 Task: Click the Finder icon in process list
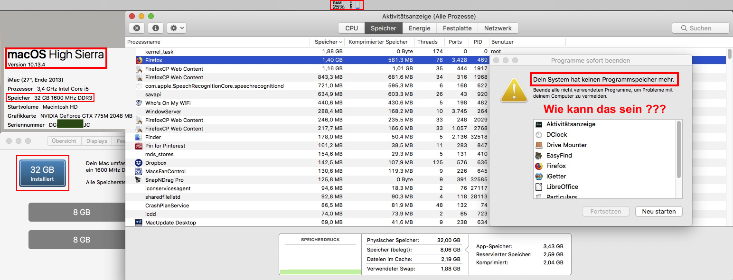[x=139, y=137]
